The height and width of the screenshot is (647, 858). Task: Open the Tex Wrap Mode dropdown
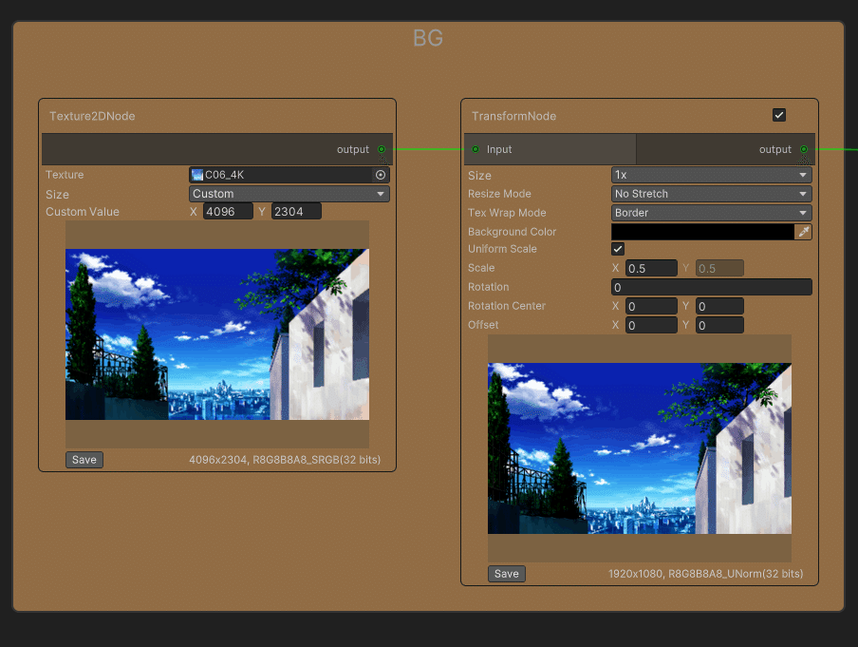click(x=711, y=213)
